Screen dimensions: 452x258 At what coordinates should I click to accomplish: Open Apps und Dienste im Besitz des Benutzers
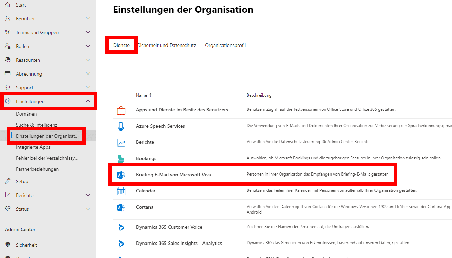click(182, 110)
